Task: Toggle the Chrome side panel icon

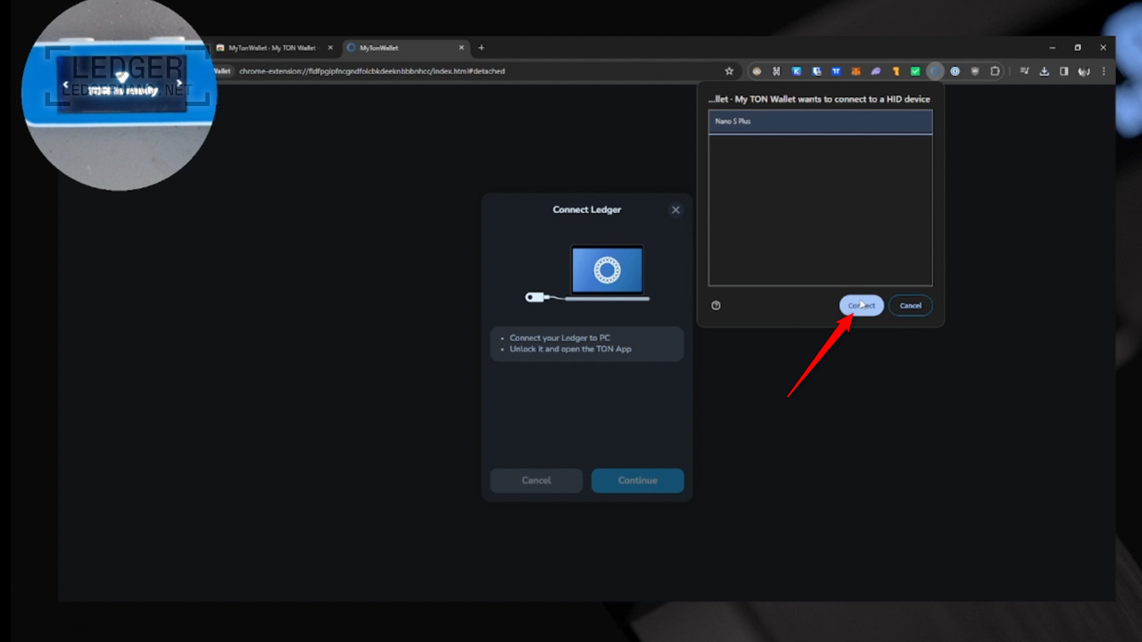Action: tap(1063, 71)
